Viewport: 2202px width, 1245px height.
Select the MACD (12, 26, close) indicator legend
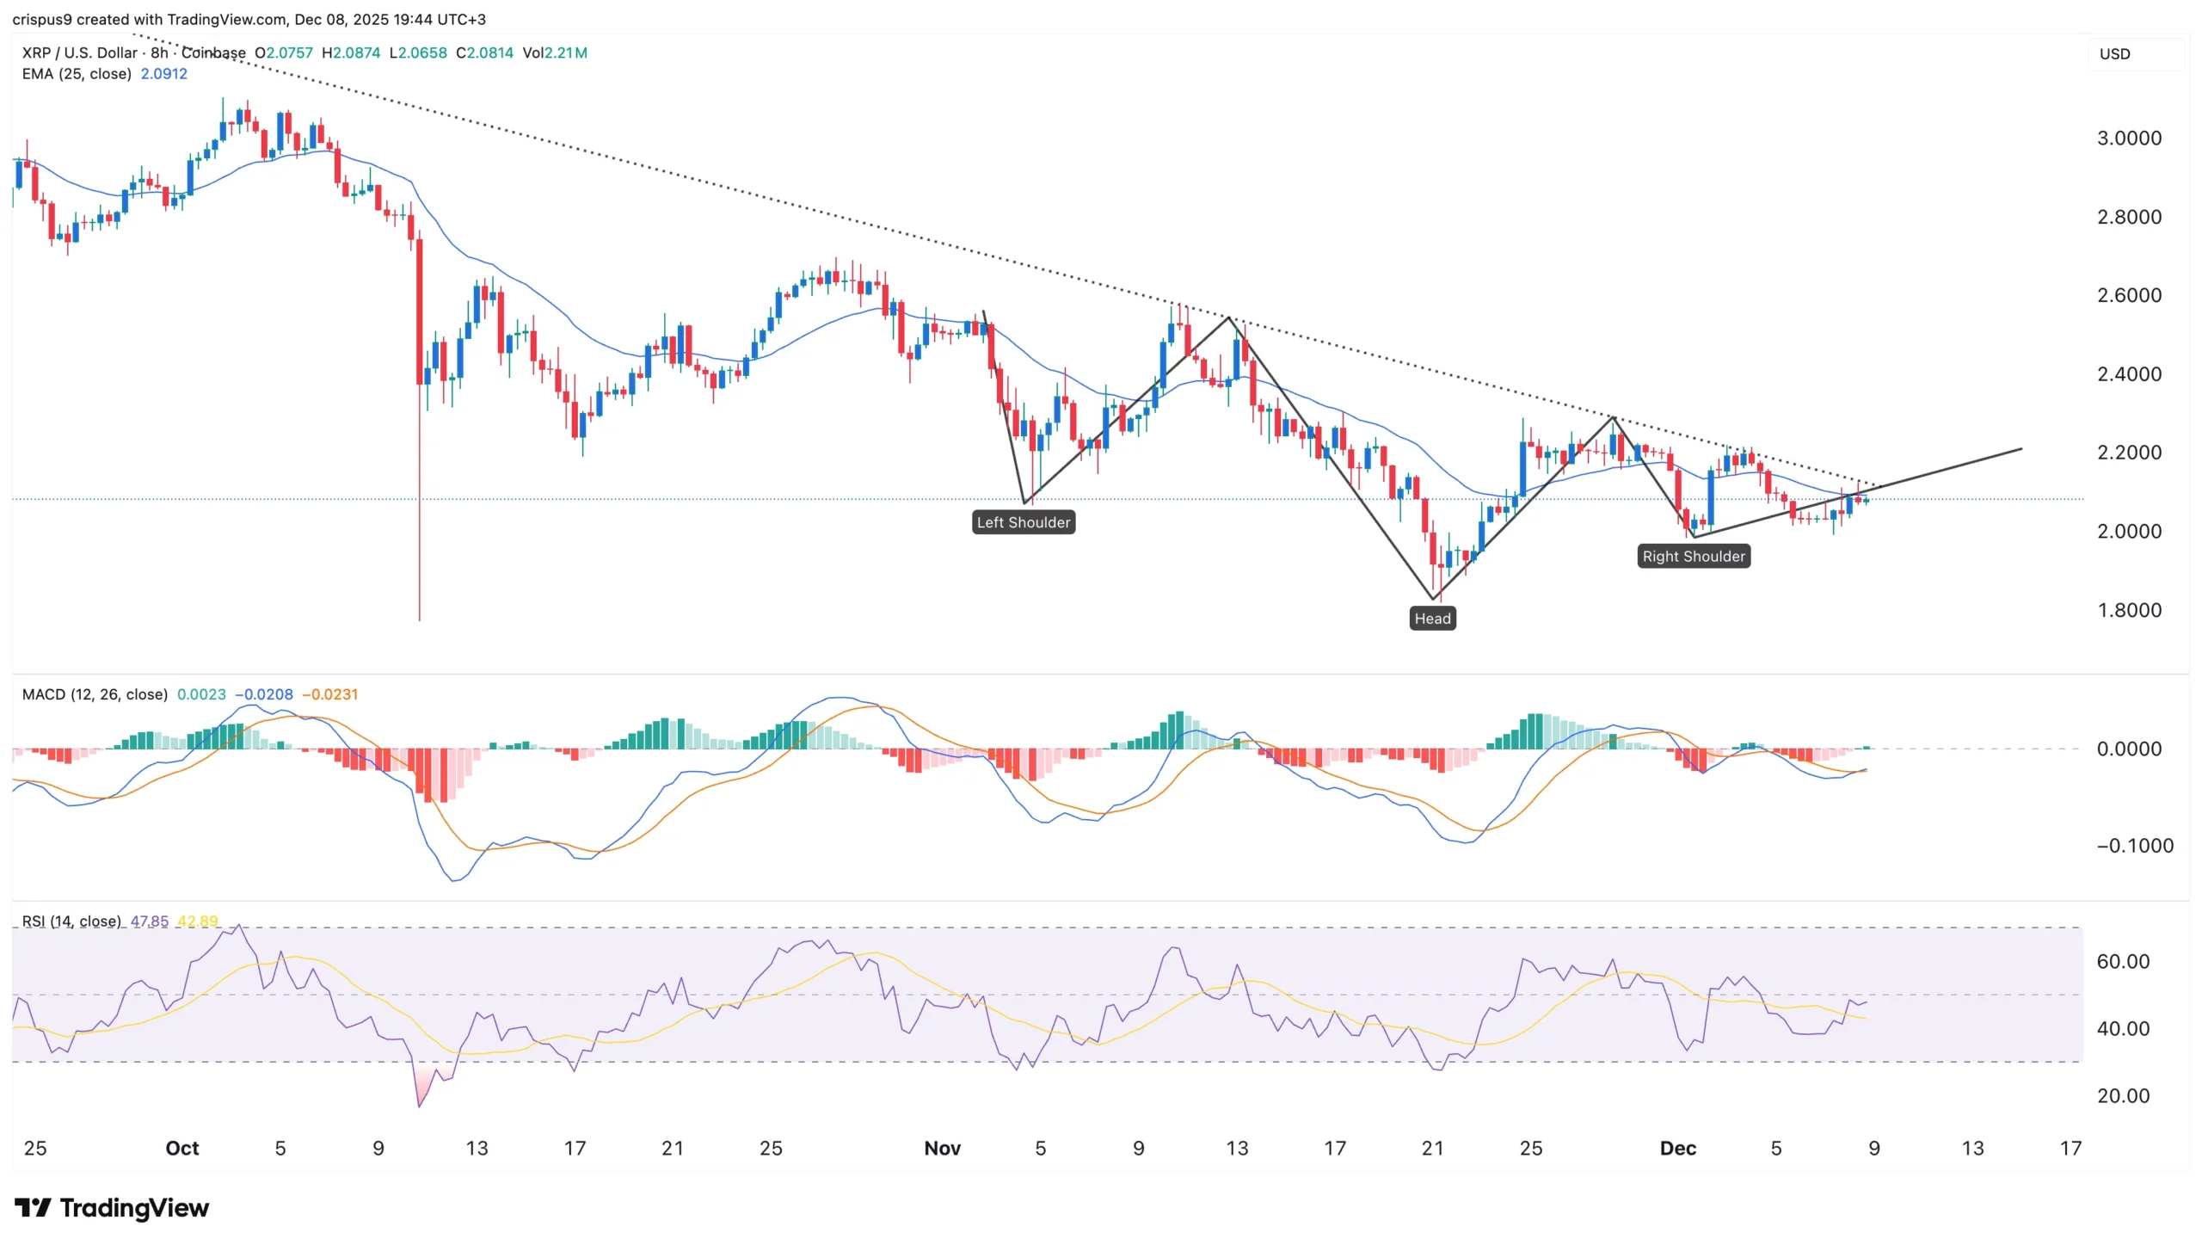point(95,694)
